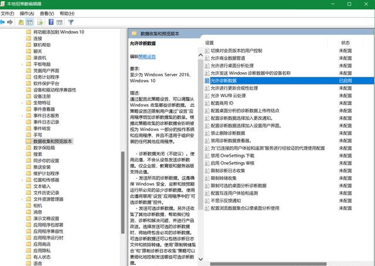Click the Up one level folder icon

click(21, 22)
